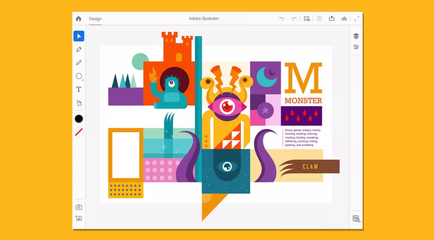This screenshot has width=434, height=240.
Task: Click the cloud sync status icon
Action: point(344,19)
